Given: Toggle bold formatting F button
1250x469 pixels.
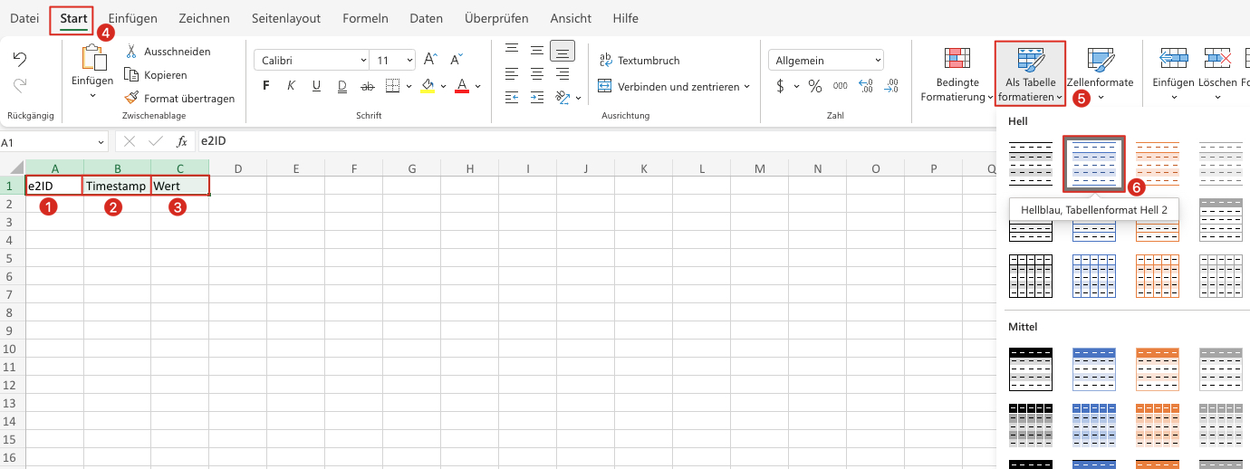Looking at the screenshot, I should click(266, 86).
